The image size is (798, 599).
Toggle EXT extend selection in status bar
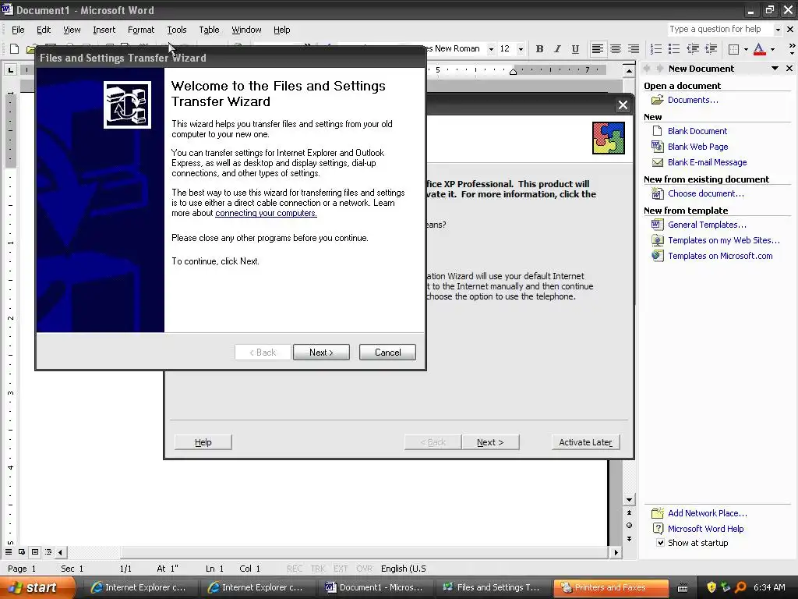341,569
